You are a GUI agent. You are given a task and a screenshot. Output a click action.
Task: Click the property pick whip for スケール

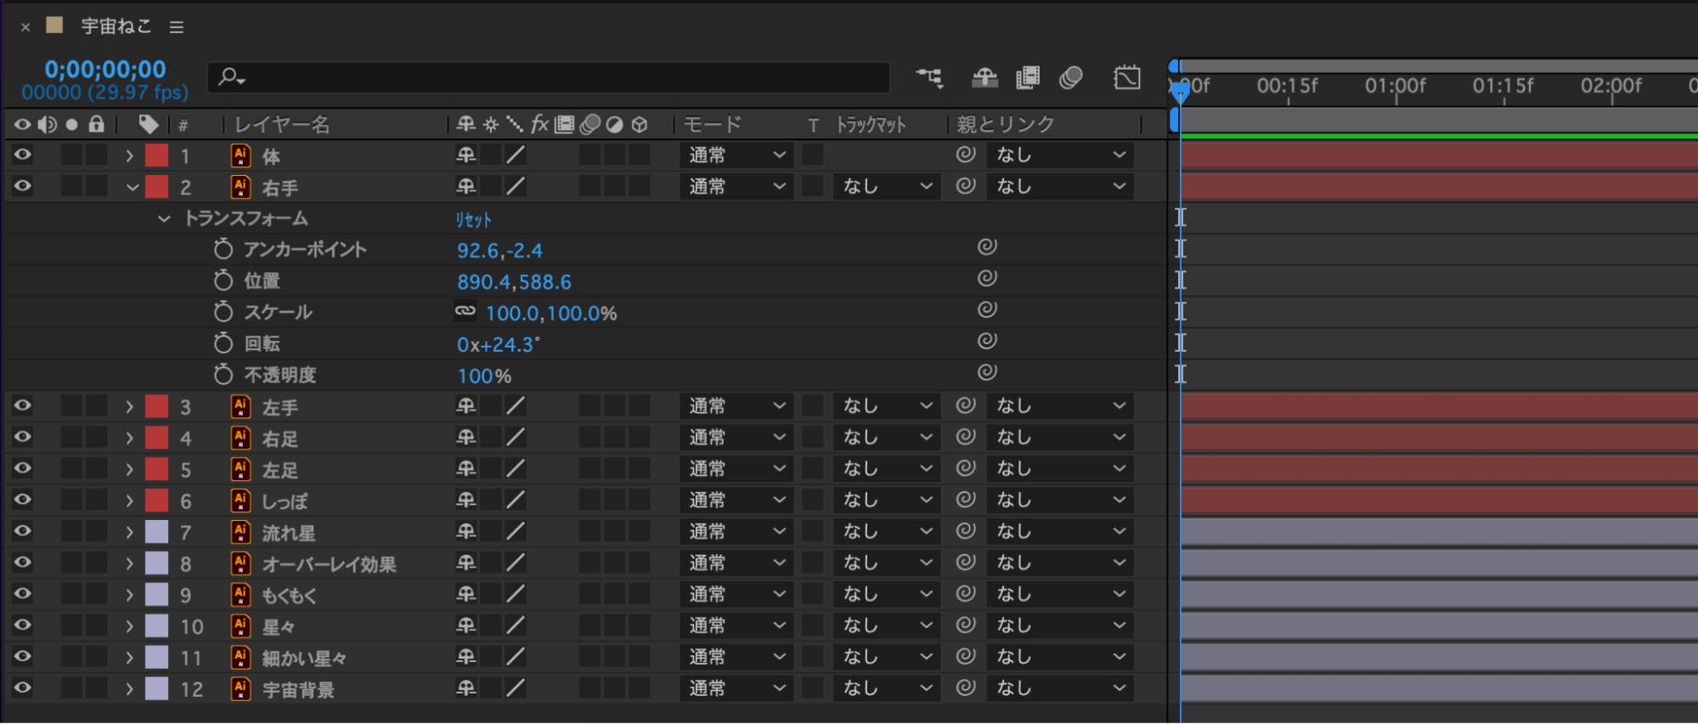click(x=987, y=309)
